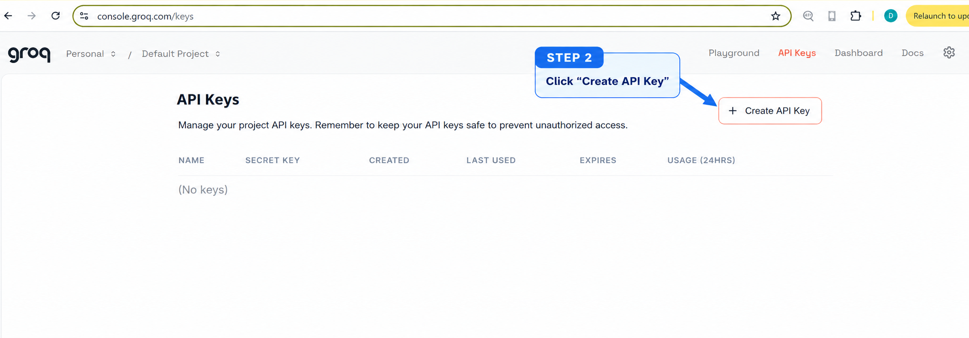Click the address bar showing console.groq.com/keys
The height and width of the screenshot is (338, 969).
pyautogui.click(x=431, y=16)
